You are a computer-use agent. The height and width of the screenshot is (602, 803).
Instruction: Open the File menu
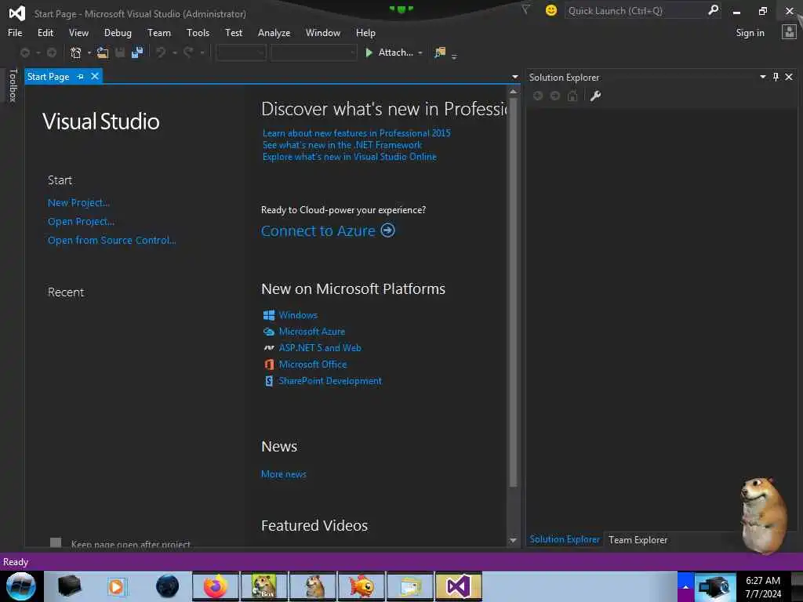[x=15, y=33]
